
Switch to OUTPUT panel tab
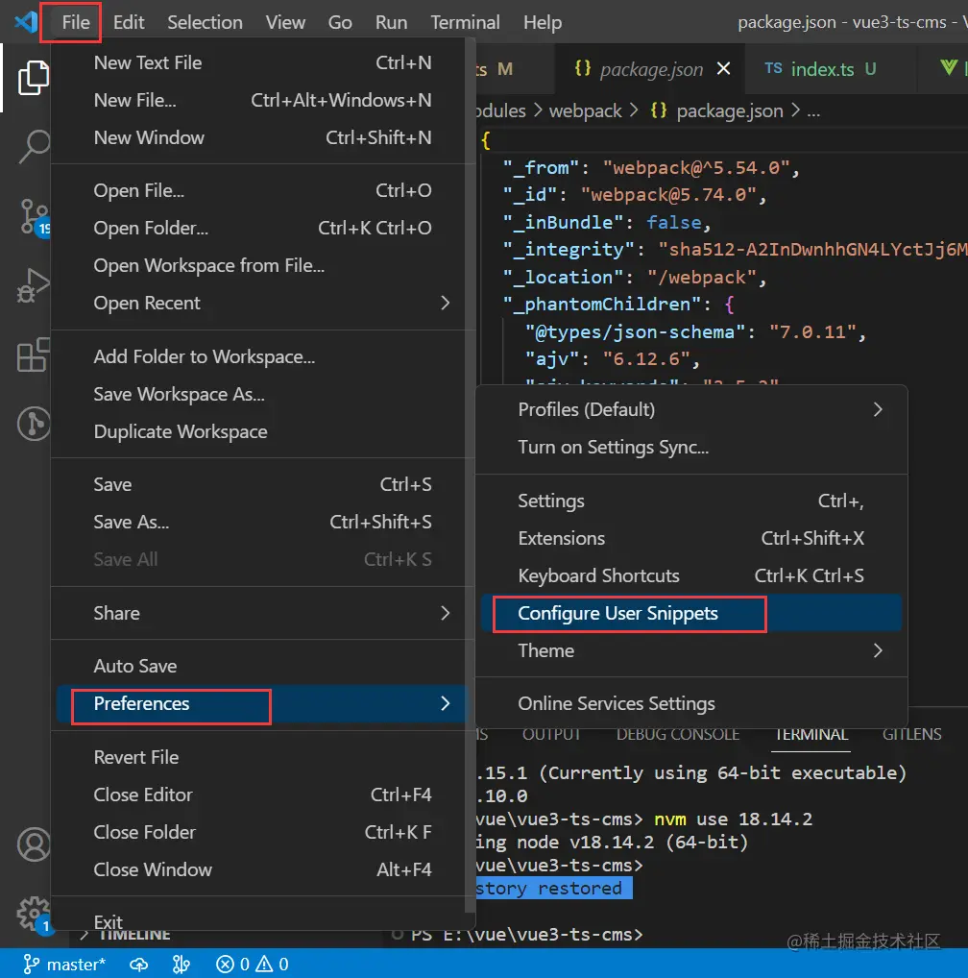pyautogui.click(x=551, y=734)
